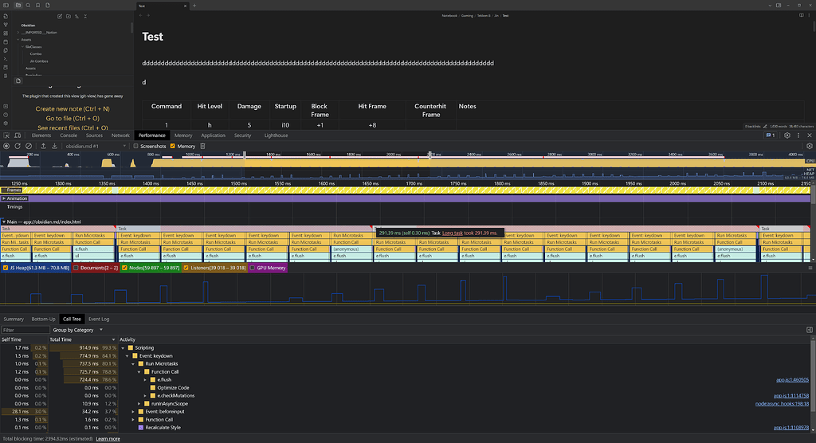Click the issues counter badge

coord(771,135)
